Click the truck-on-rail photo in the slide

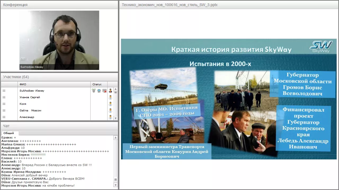click(164, 87)
